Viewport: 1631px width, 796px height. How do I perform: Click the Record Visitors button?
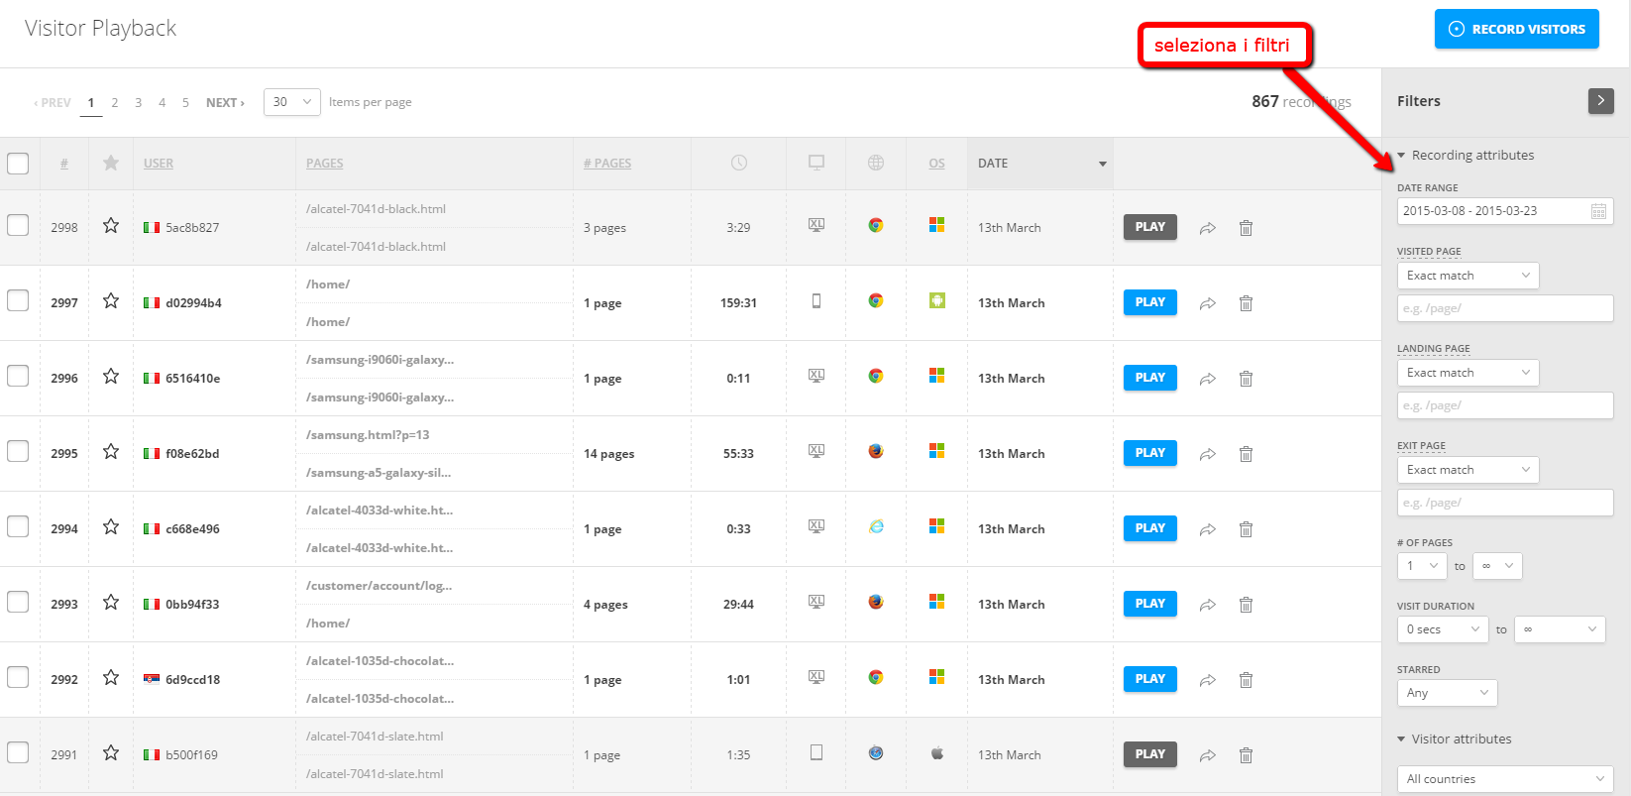[1516, 30]
